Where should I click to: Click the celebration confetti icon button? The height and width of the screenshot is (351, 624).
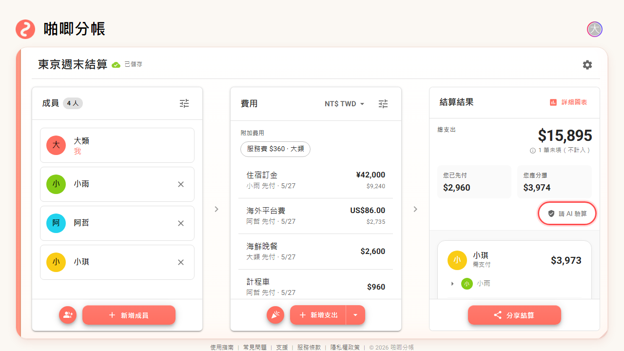pyautogui.click(x=275, y=315)
